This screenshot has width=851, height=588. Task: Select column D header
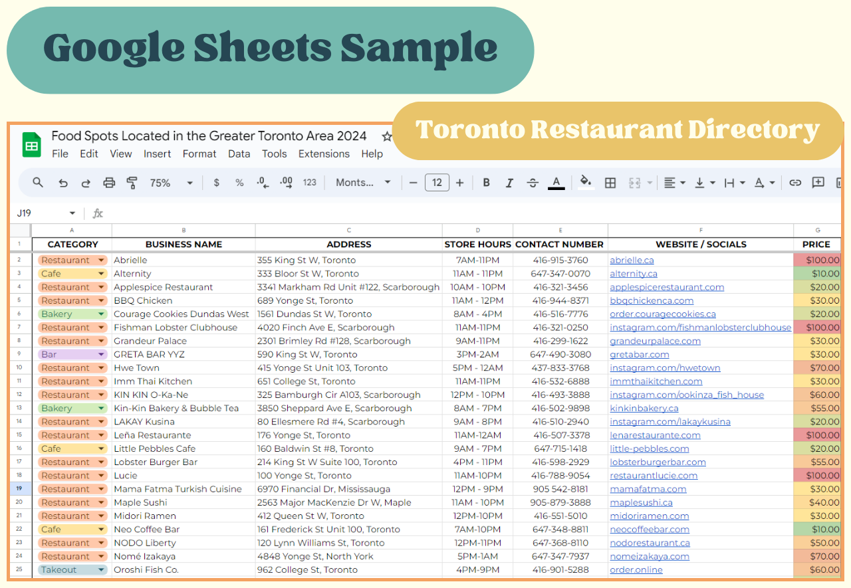tap(477, 231)
